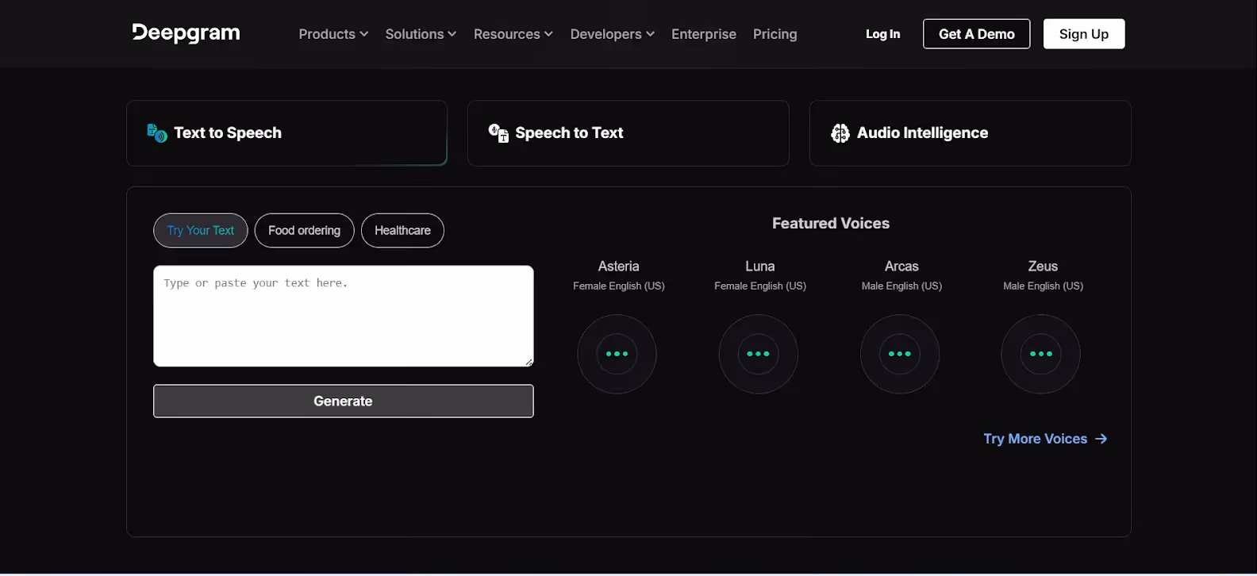Play the Zeus voice sample
1257x576 pixels.
[1041, 354]
